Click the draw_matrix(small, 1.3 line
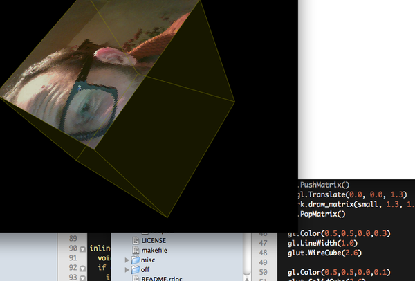 [x=356, y=204]
